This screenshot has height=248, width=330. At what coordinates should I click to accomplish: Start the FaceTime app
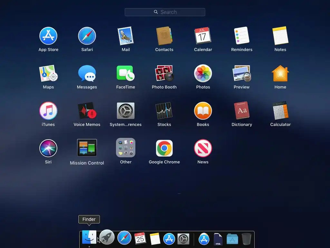(x=126, y=73)
